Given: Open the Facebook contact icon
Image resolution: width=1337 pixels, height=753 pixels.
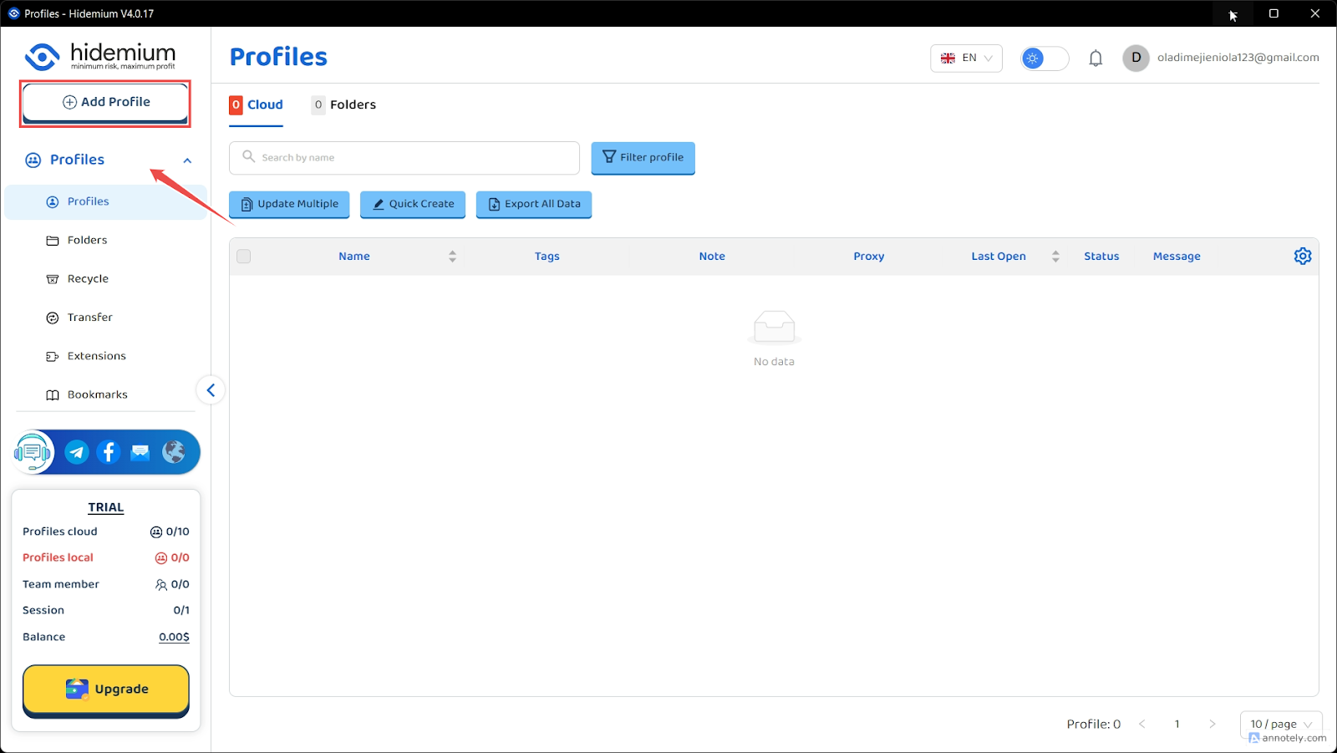Looking at the screenshot, I should [109, 452].
